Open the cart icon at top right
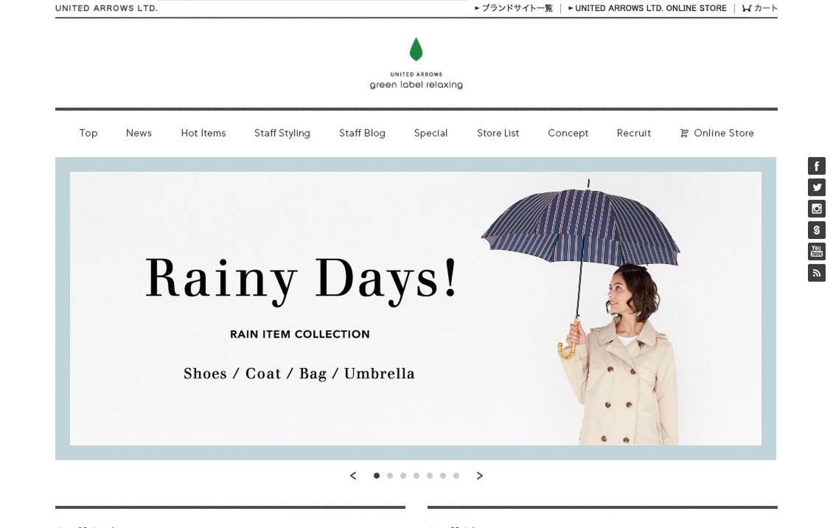Viewport: 833px width, 528px height. tap(760, 8)
